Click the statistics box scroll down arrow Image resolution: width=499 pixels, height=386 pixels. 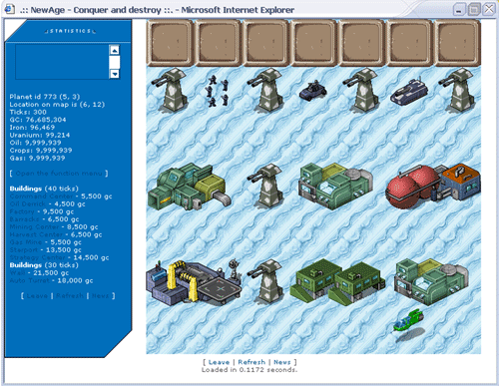[x=114, y=74]
